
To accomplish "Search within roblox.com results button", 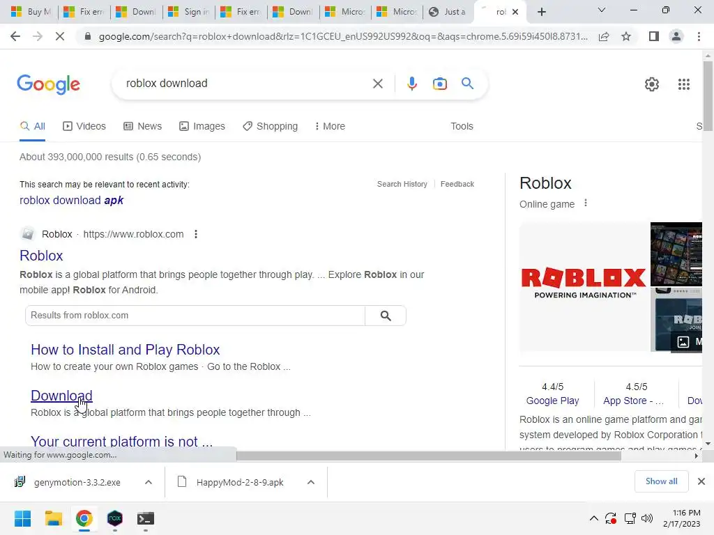I will tap(386, 316).
